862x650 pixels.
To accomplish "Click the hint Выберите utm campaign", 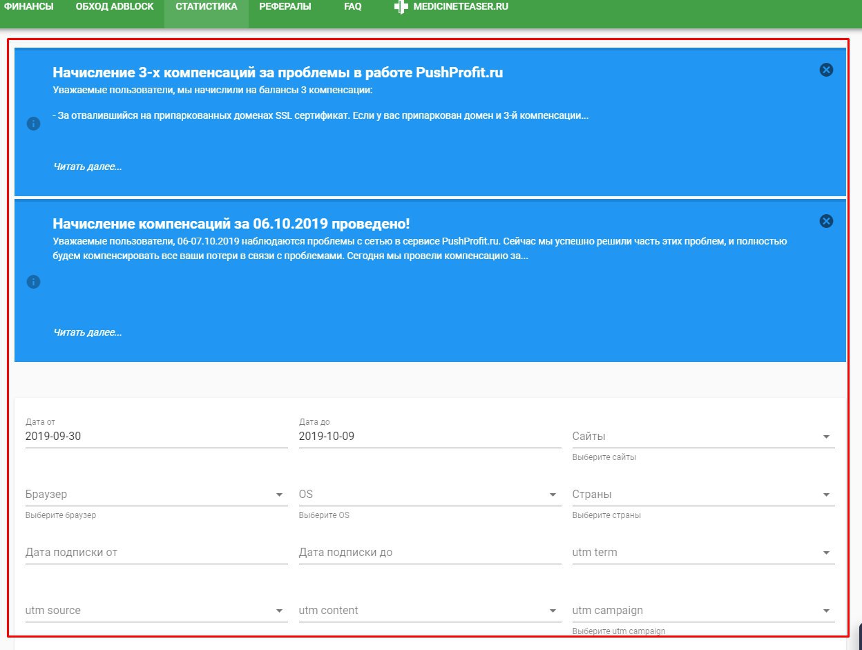I will pyautogui.click(x=619, y=631).
